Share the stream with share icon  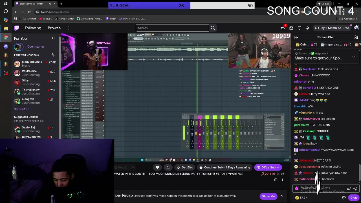click(276, 179)
